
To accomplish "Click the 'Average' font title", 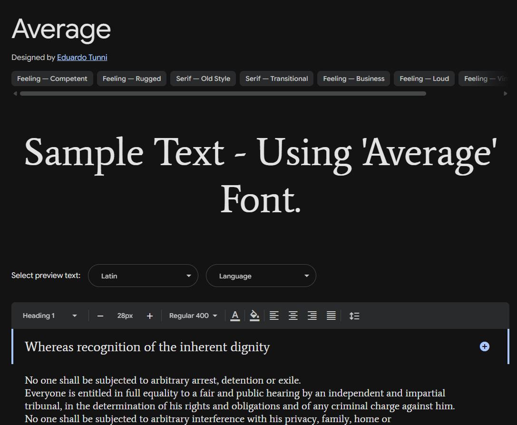I will tap(61, 30).
